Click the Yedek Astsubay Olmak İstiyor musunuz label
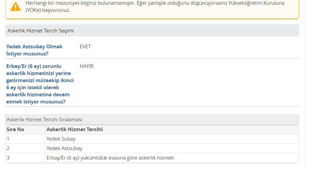Image resolution: width=313 pixels, height=169 pixels. tap(34, 50)
